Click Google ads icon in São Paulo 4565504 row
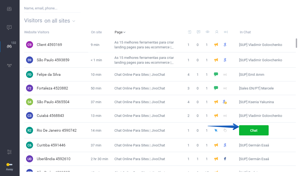 point(225,102)
